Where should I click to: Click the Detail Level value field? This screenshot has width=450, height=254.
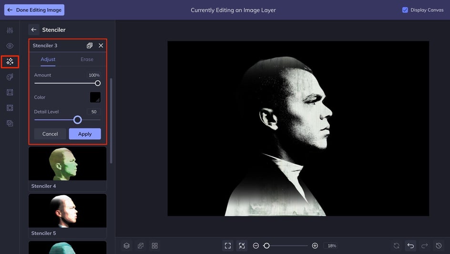point(94,112)
